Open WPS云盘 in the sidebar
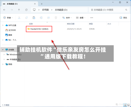 point(11,25)
